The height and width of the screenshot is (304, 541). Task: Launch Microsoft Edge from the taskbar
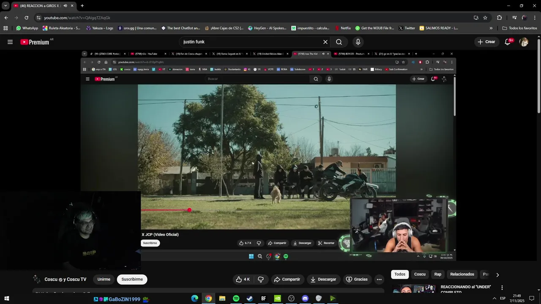point(194,299)
